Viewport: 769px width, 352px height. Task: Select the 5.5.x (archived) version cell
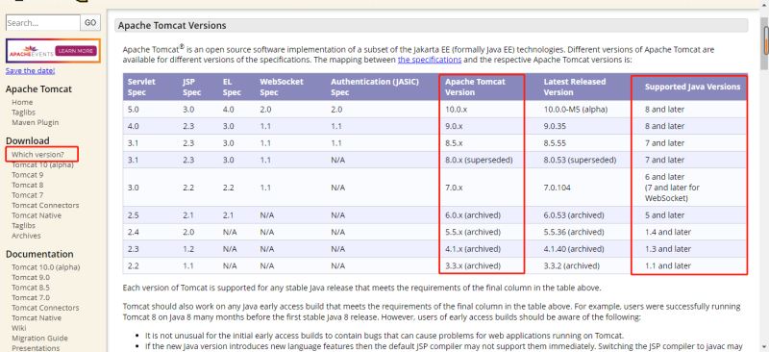point(473,232)
